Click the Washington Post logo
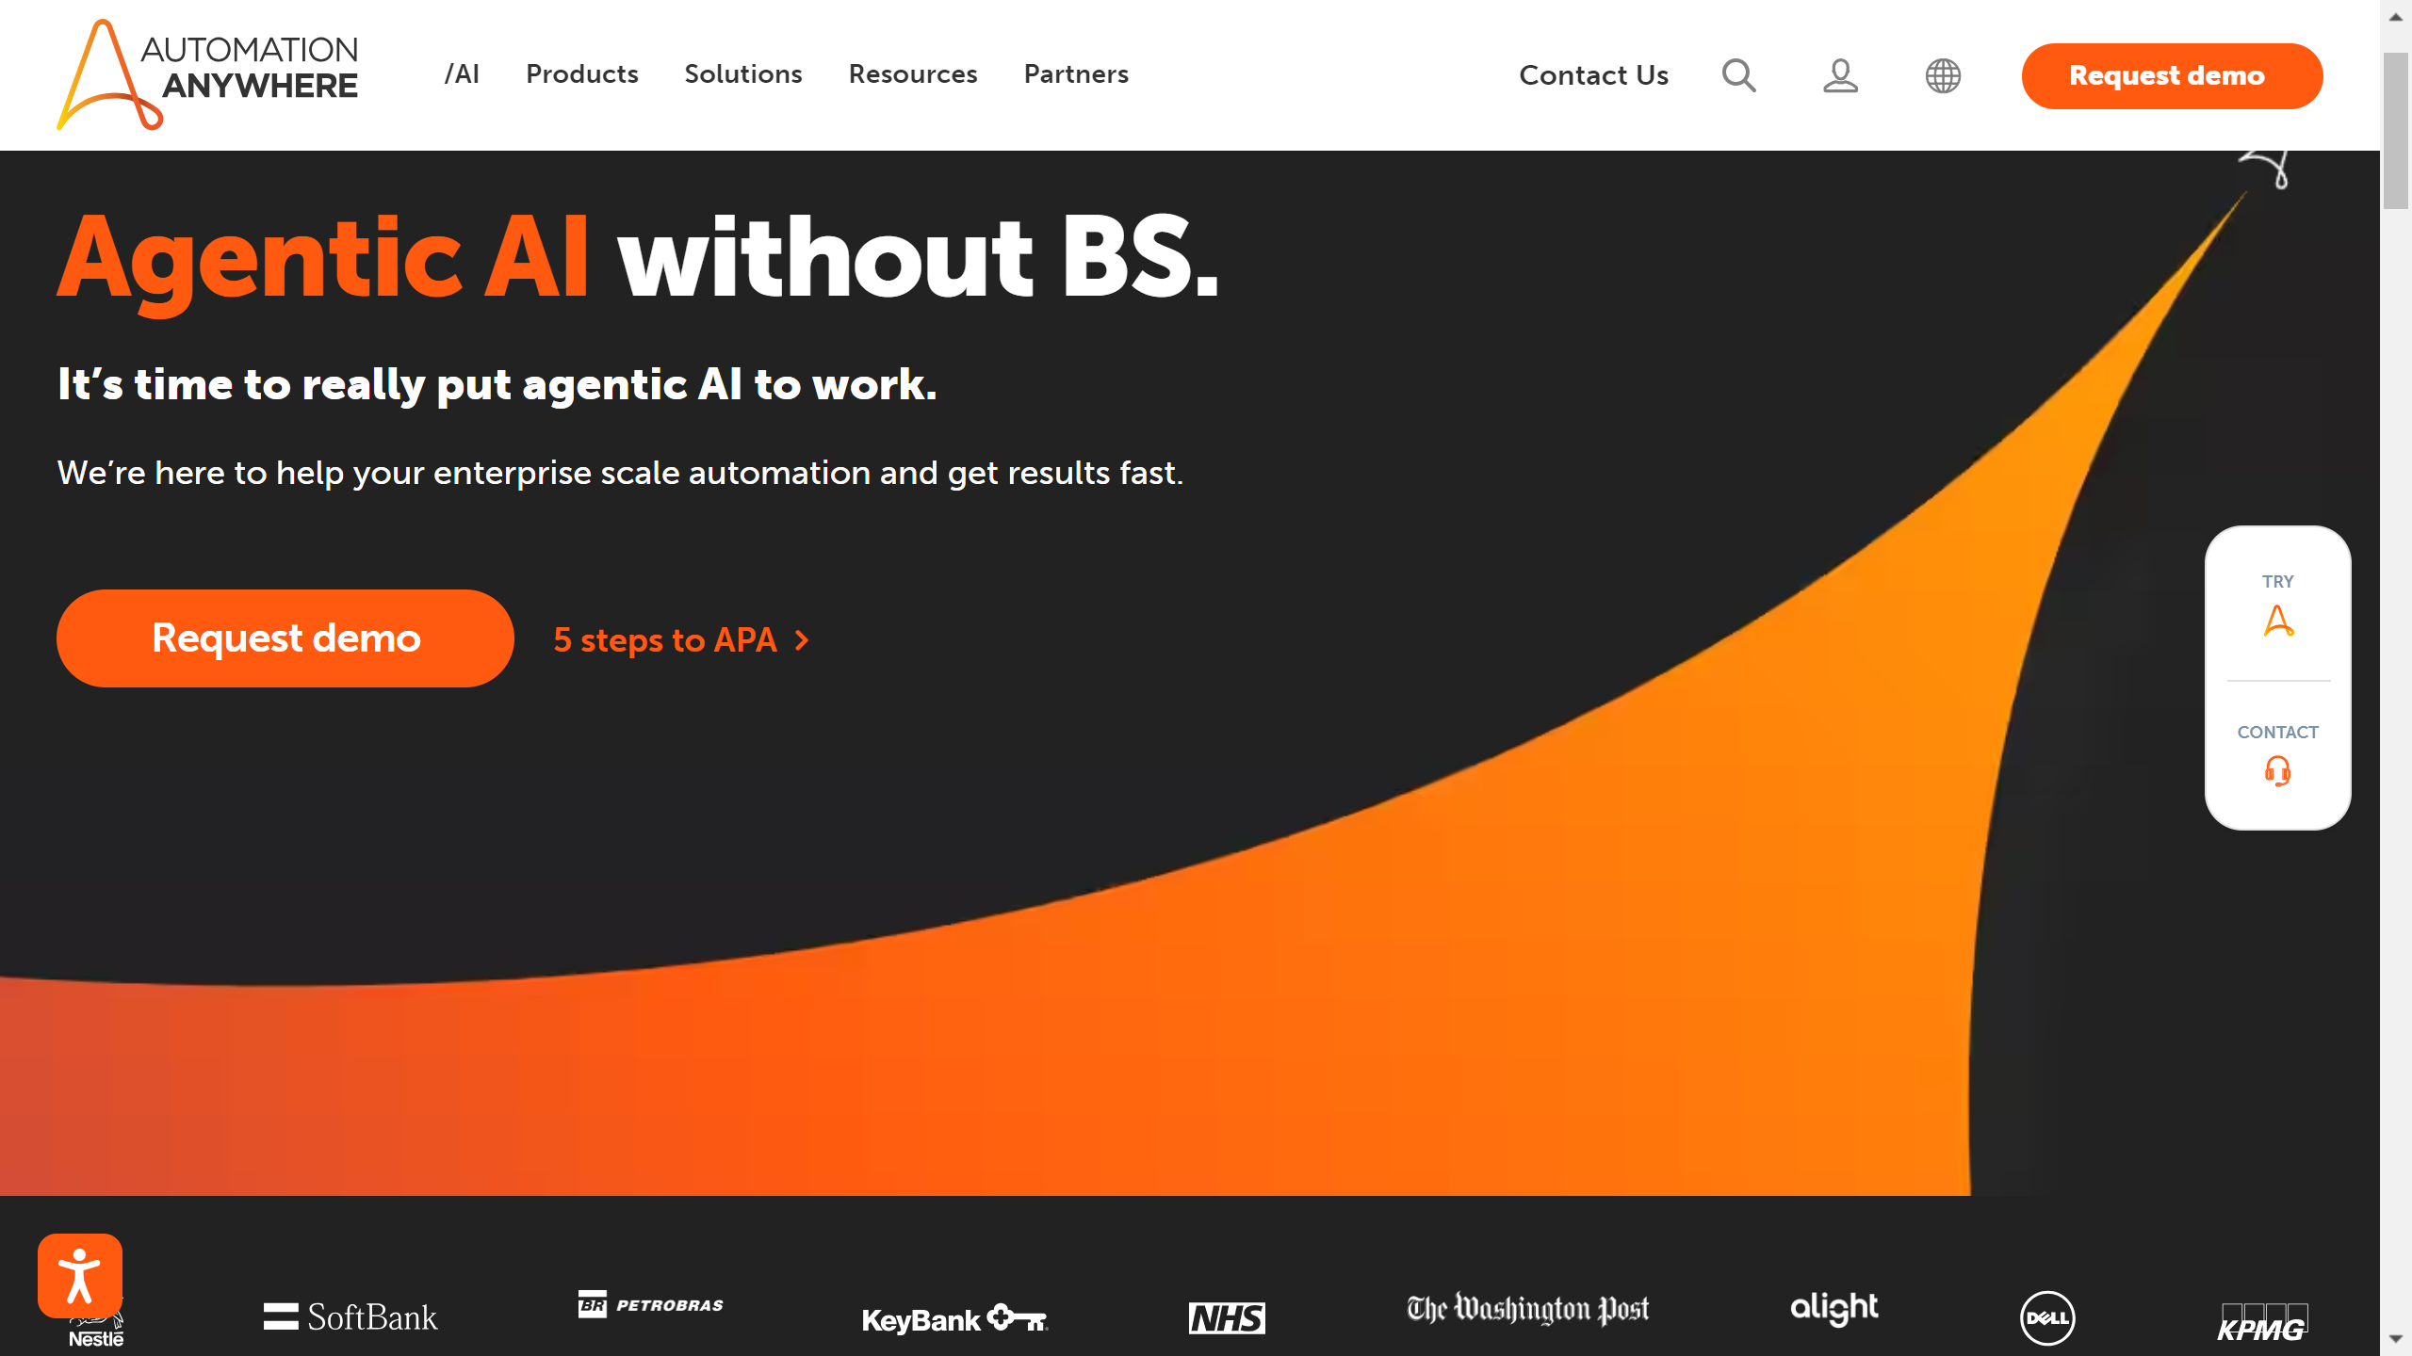Screen dimensions: 2412x1356 coord(1526,1311)
